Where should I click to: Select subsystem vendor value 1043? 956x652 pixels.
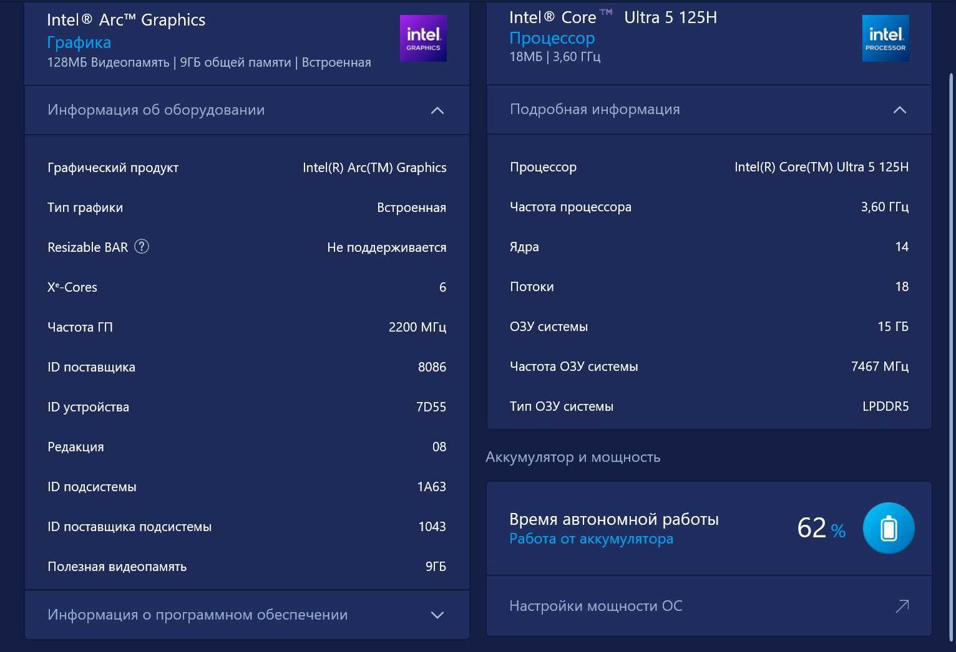pyautogui.click(x=432, y=527)
